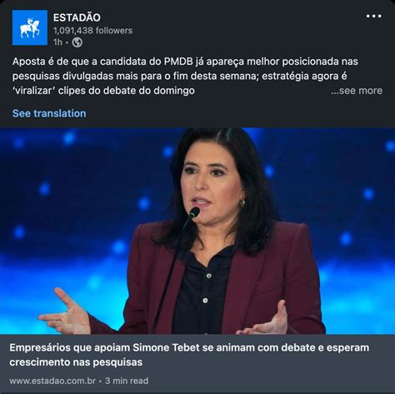The width and height of the screenshot is (395, 394).
Task: Expand post text with see more
Action: 357,91
